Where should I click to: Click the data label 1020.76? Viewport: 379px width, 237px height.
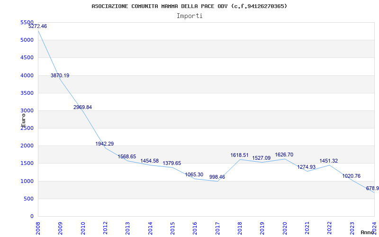tap(351, 176)
